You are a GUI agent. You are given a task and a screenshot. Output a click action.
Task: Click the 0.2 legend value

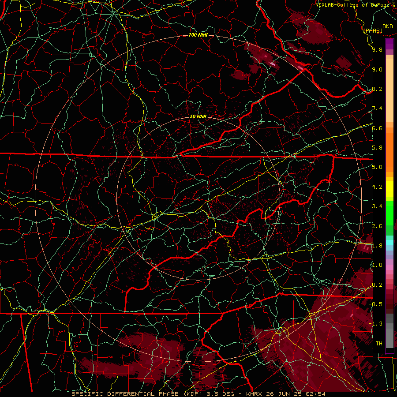tap(377, 285)
